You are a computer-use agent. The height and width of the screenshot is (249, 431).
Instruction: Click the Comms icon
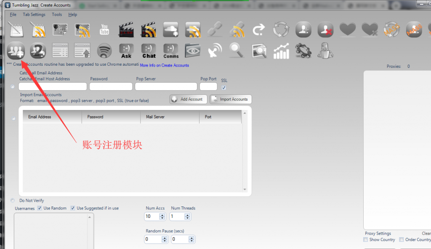(x=171, y=51)
